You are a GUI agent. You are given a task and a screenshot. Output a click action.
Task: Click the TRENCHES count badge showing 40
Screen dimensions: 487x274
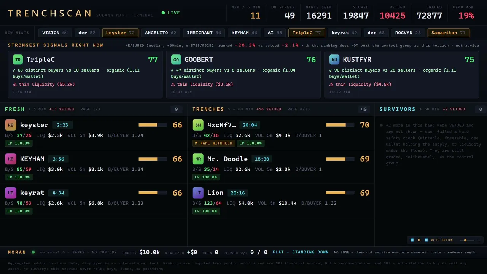click(x=363, y=109)
